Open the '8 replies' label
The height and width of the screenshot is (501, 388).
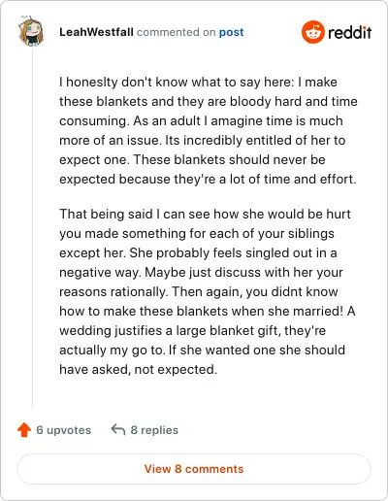[154, 430]
